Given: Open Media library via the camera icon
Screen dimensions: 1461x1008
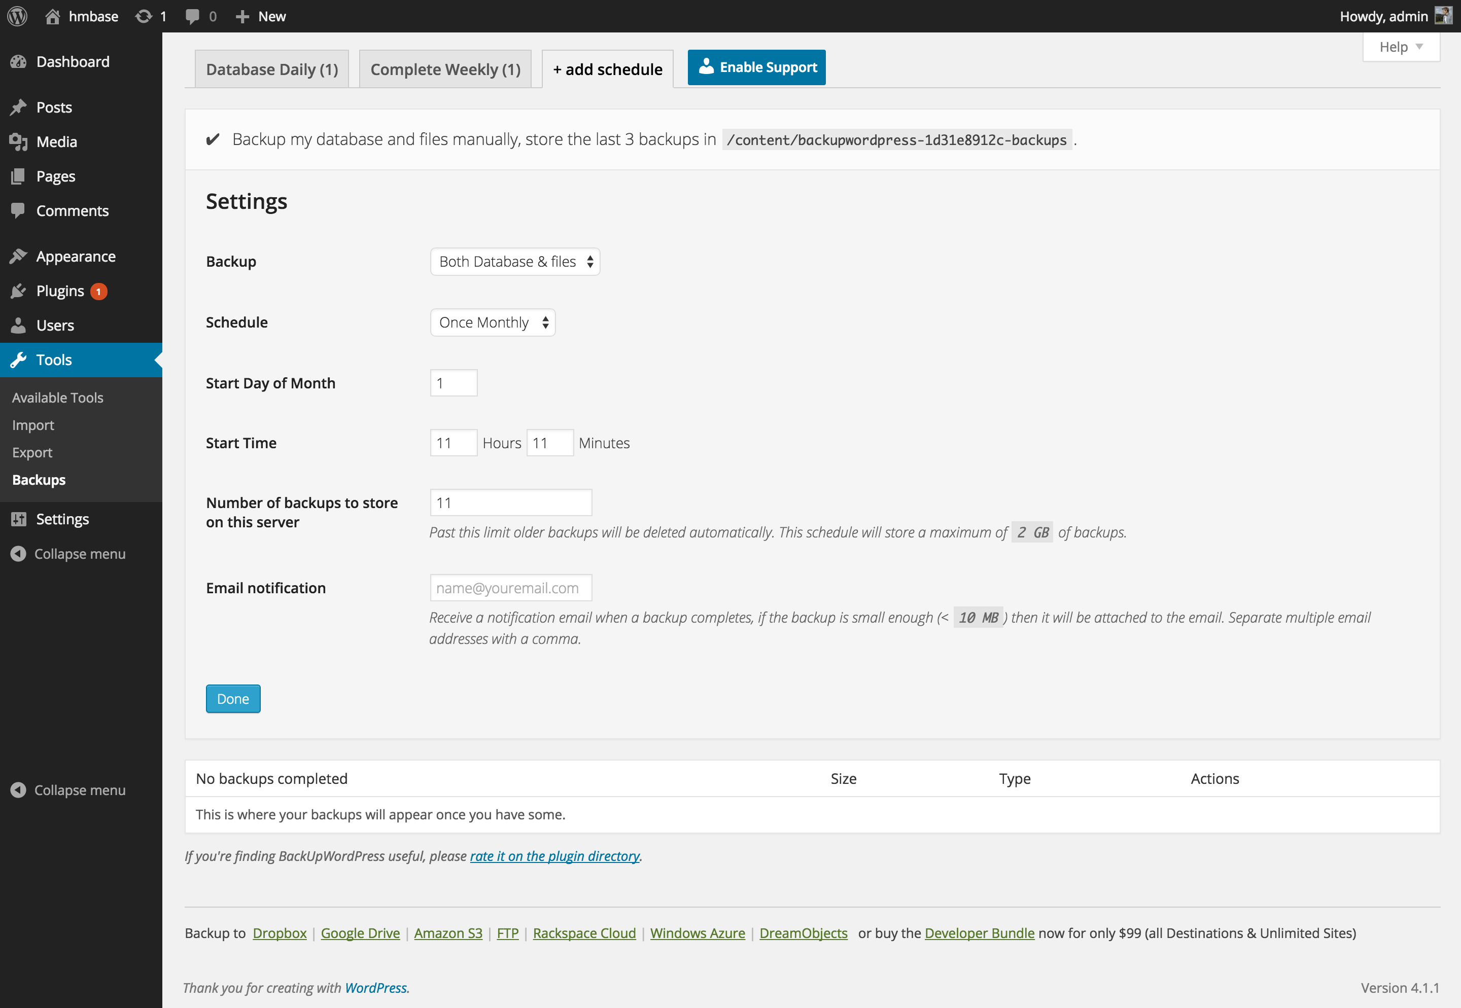Looking at the screenshot, I should click(18, 141).
